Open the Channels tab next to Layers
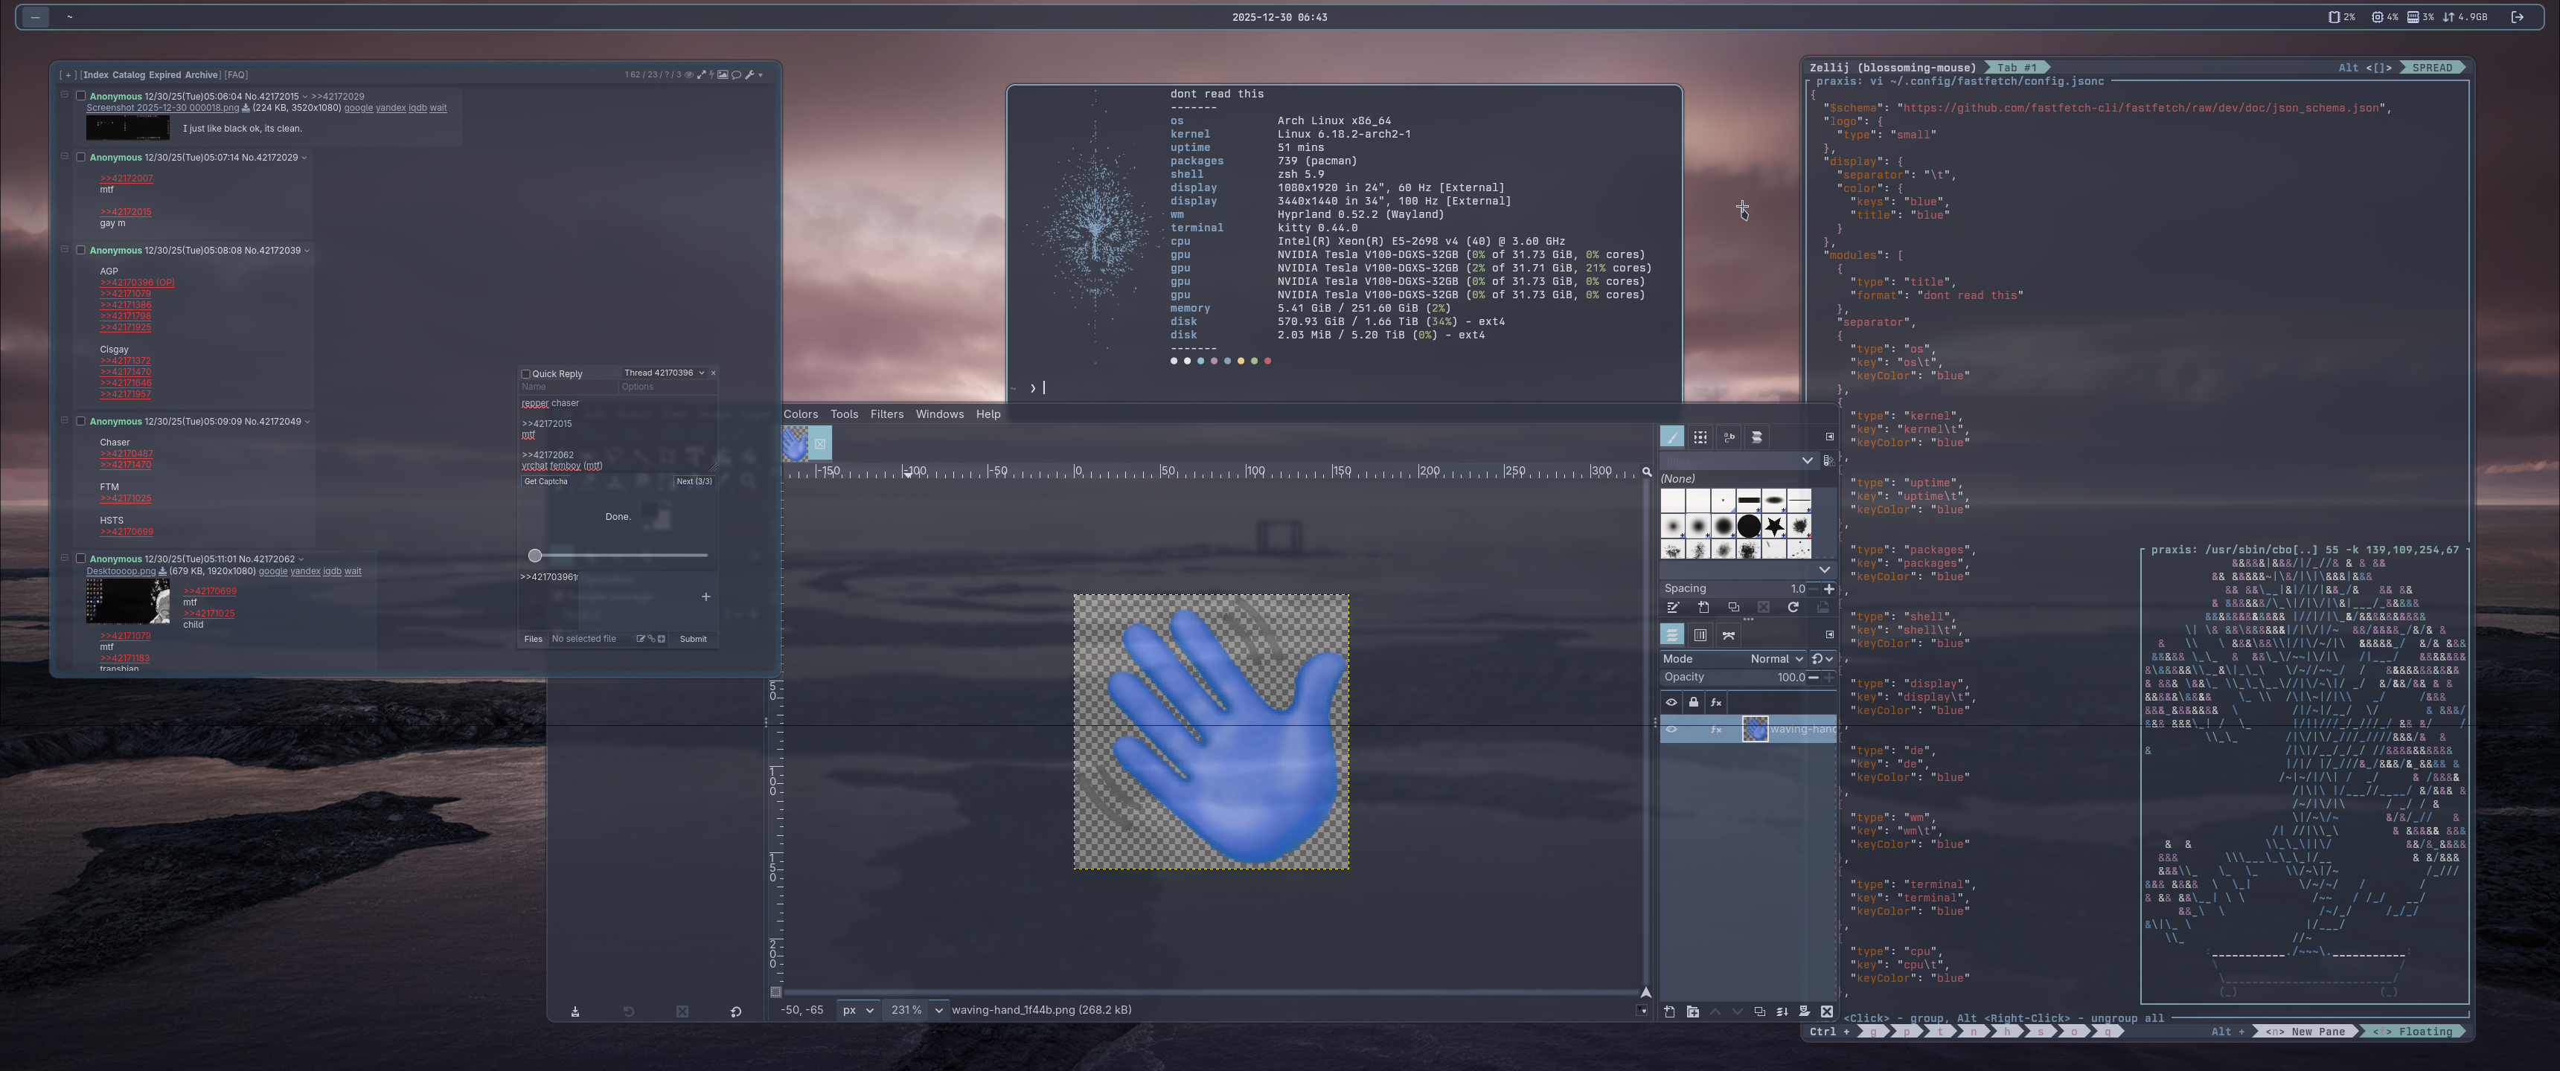Image resolution: width=2560 pixels, height=1071 pixels. click(1700, 635)
